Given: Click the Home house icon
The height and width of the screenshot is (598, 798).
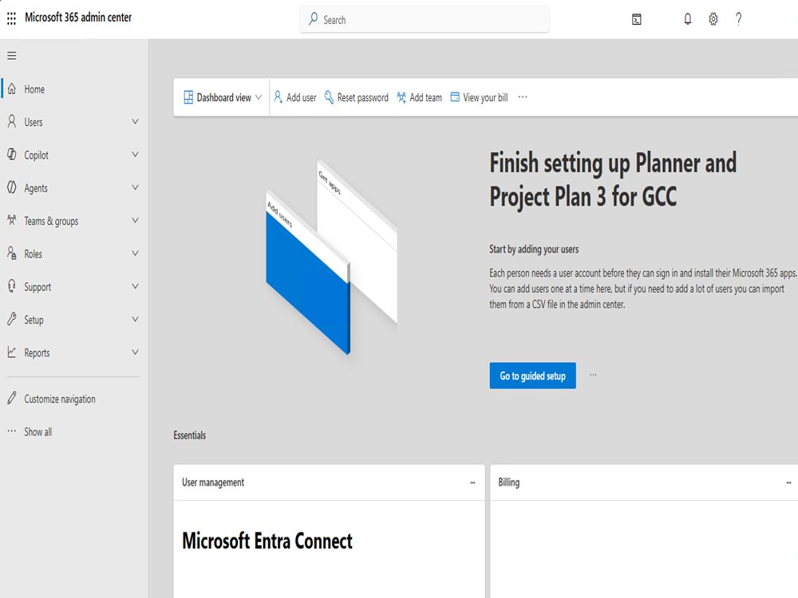Looking at the screenshot, I should pyautogui.click(x=12, y=89).
